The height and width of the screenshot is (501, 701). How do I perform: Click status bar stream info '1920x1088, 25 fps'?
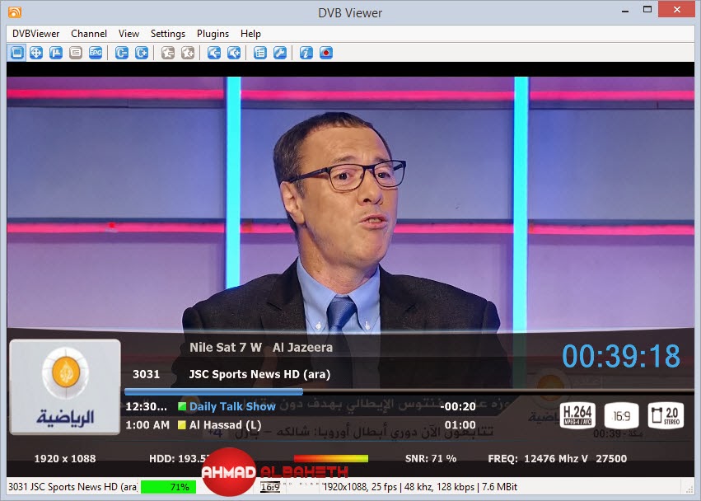point(360,487)
